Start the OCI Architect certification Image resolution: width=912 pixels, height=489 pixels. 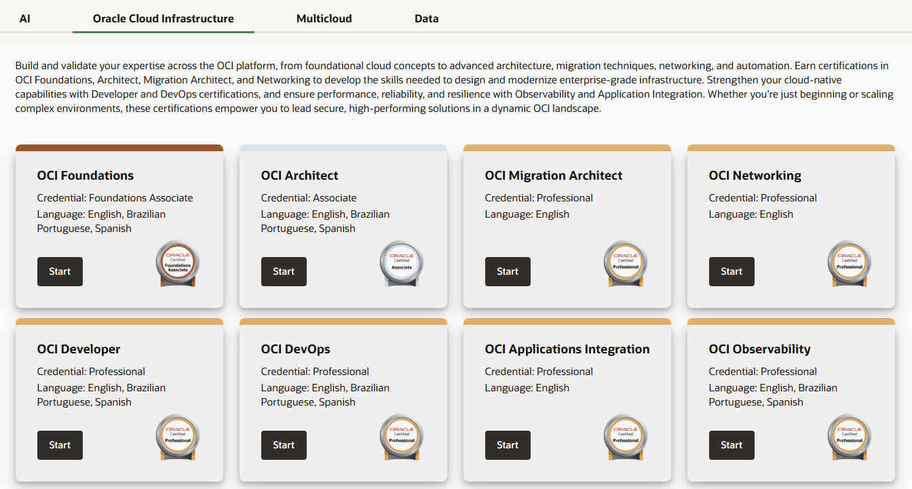pyautogui.click(x=284, y=271)
